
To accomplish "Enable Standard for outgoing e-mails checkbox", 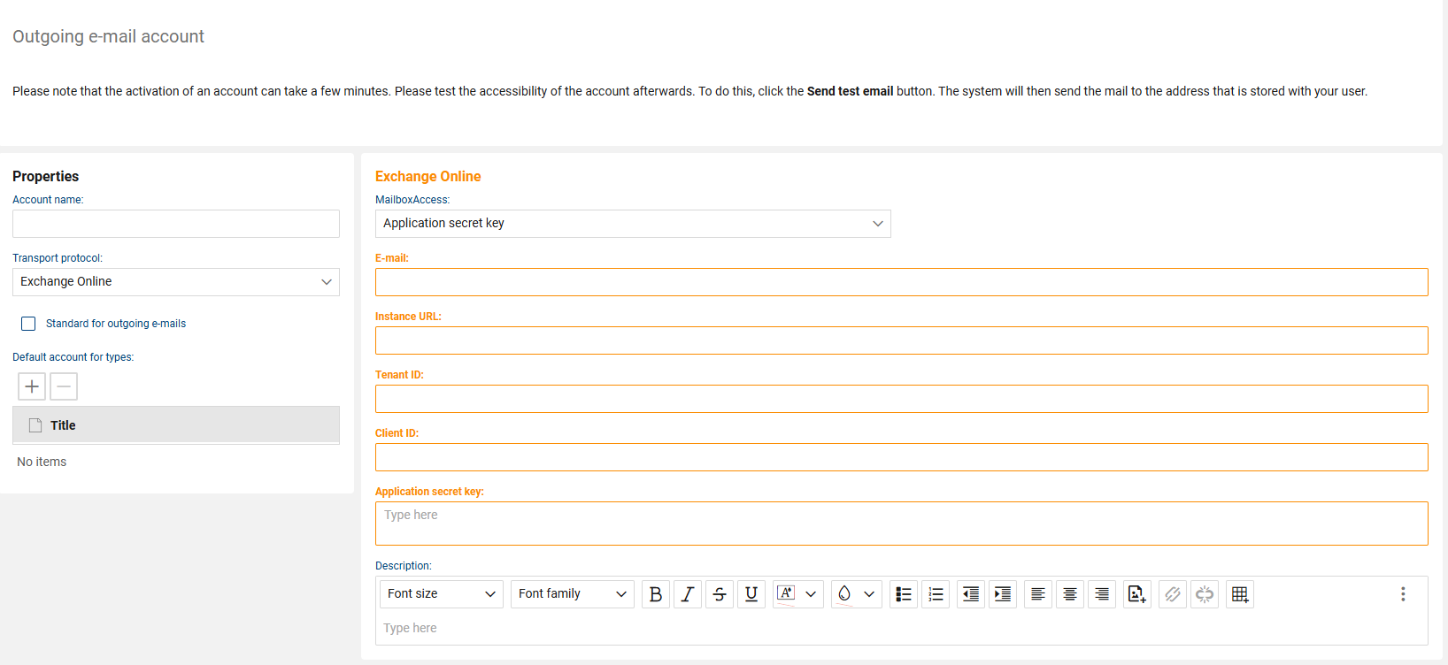I will coord(28,324).
